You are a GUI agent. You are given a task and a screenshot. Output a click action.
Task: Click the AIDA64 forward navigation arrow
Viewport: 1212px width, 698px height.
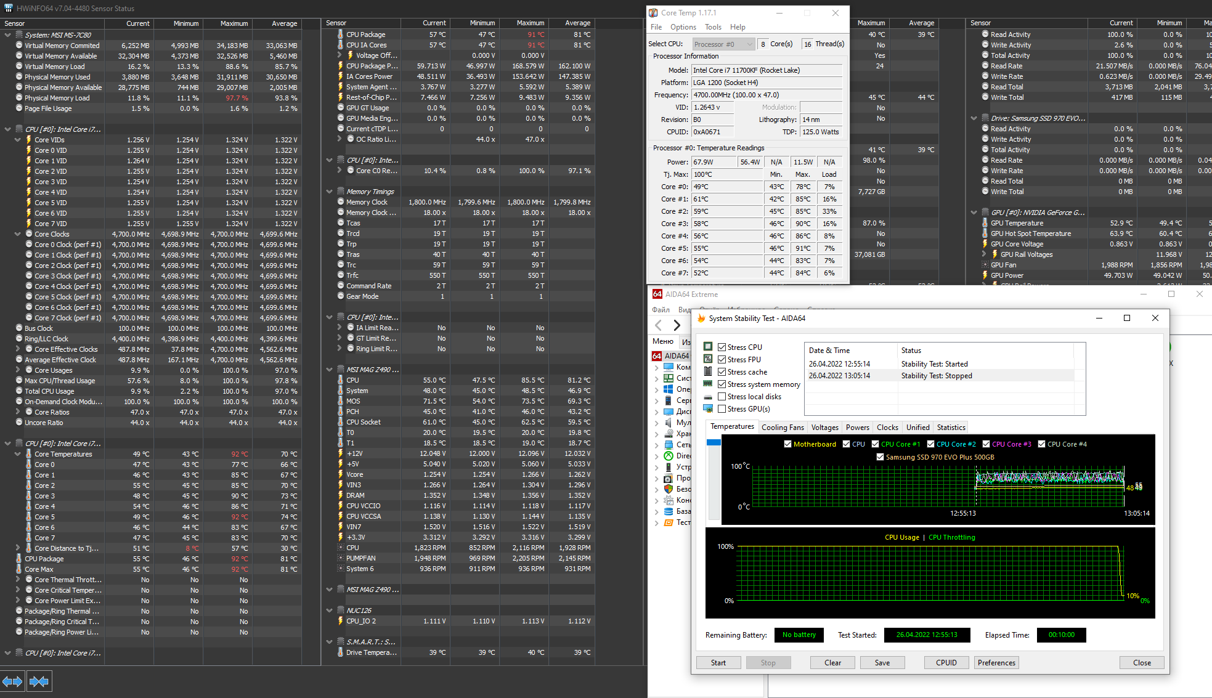click(x=677, y=325)
